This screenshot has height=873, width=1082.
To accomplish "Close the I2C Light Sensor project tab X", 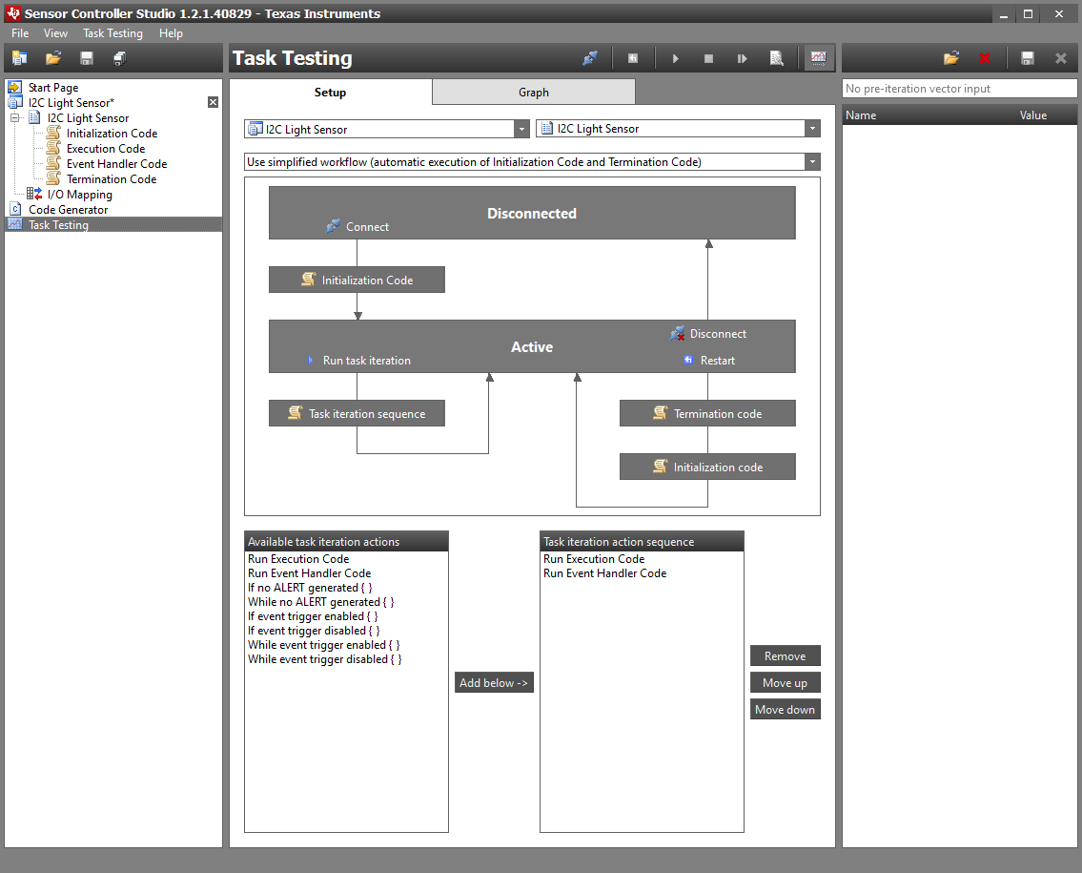I will point(214,102).
